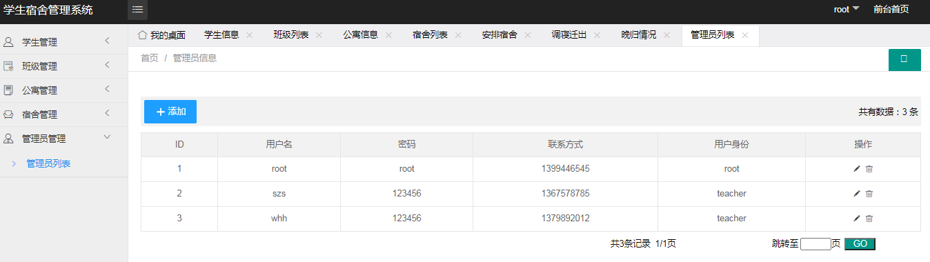Image resolution: width=930 pixels, height=262 pixels.
Task: Click the green refresh button
Action: click(904, 59)
